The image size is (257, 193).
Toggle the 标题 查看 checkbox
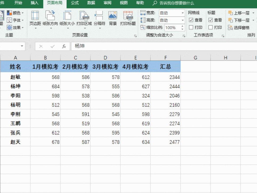click(210, 20)
